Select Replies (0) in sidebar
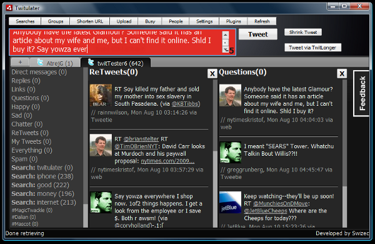This screenshot has height=244, width=375. tap(26, 81)
